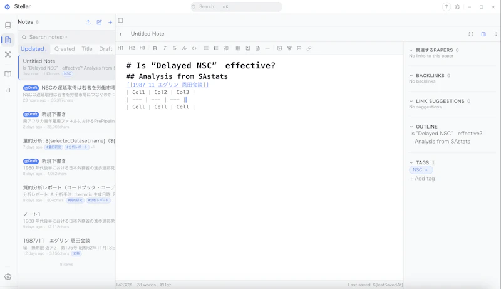
Task: Insert a bulleted list
Action: pyautogui.click(x=206, y=48)
